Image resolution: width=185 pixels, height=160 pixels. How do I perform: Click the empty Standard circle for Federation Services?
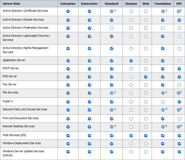(x=112, y=28)
